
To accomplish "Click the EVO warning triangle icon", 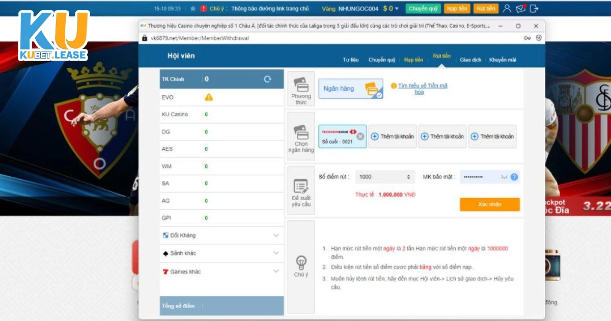I will [209, 97].
